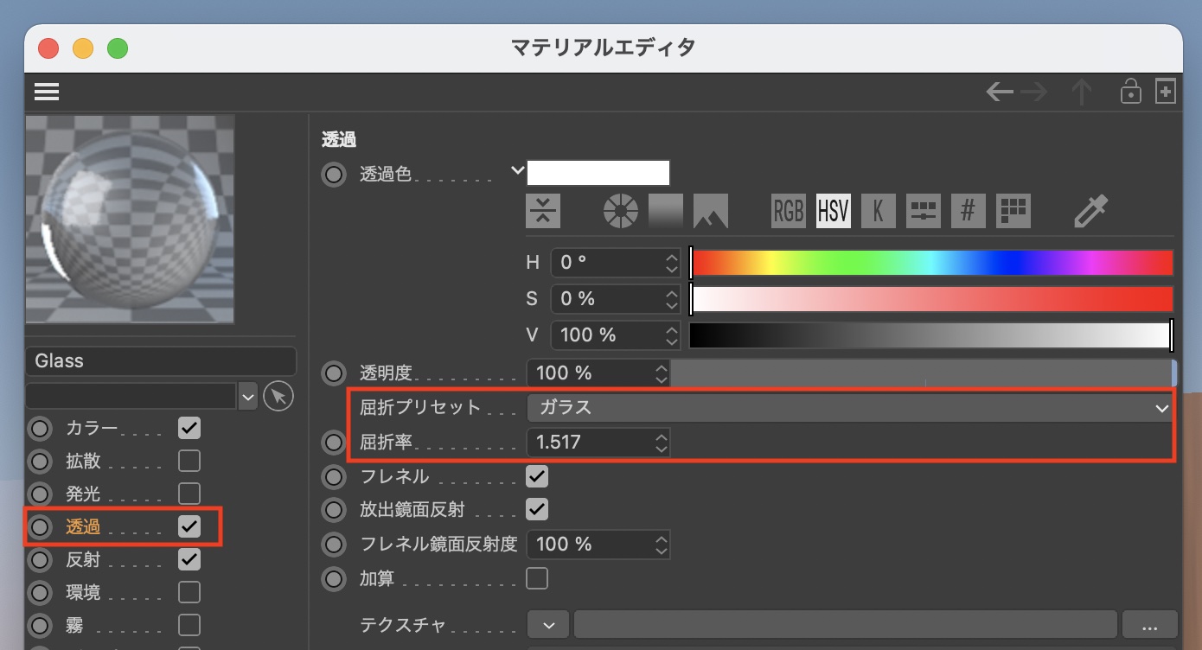Viewport: 1202px width, 650px height.
Task: Expand the 透過色 disclosure arrow
Action: (x=517, y=171)
